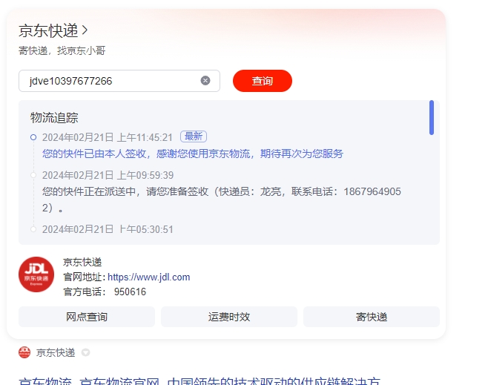Click the 物流追踪 heading
Image resolution: width=488 pixels, height=385 pixels.
coord(54,118)
